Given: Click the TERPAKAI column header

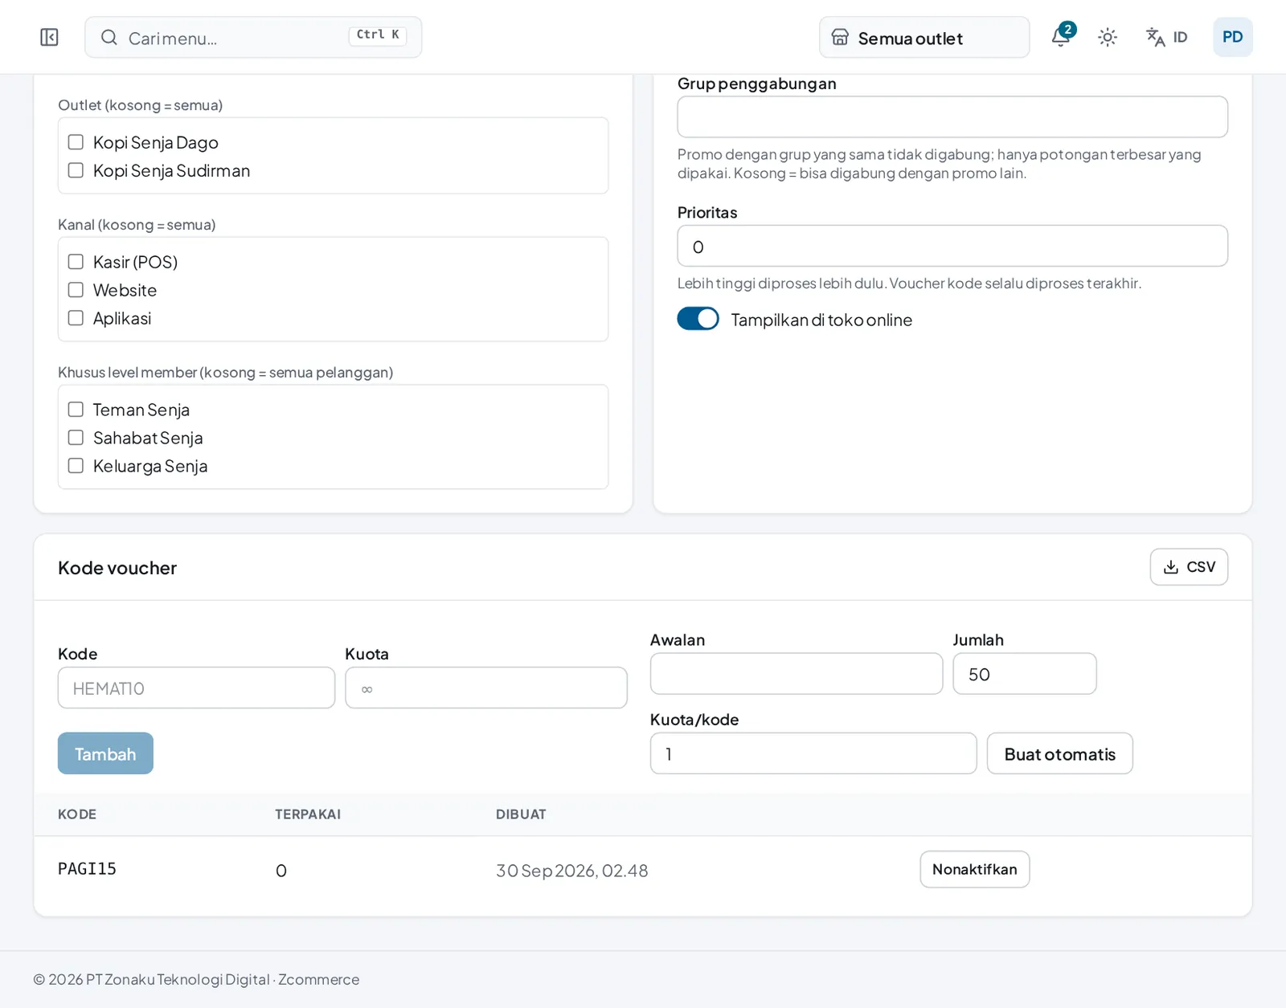Looking at the screenshot, I should click(308, 814).
